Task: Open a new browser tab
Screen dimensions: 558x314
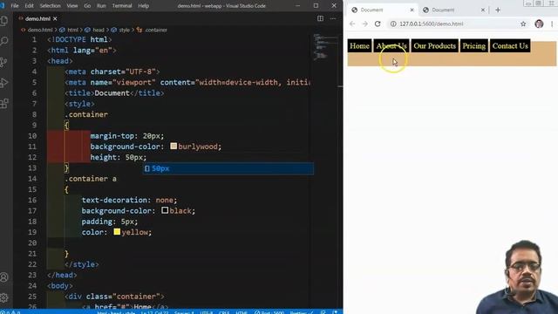Action: (x=498, y=10)
